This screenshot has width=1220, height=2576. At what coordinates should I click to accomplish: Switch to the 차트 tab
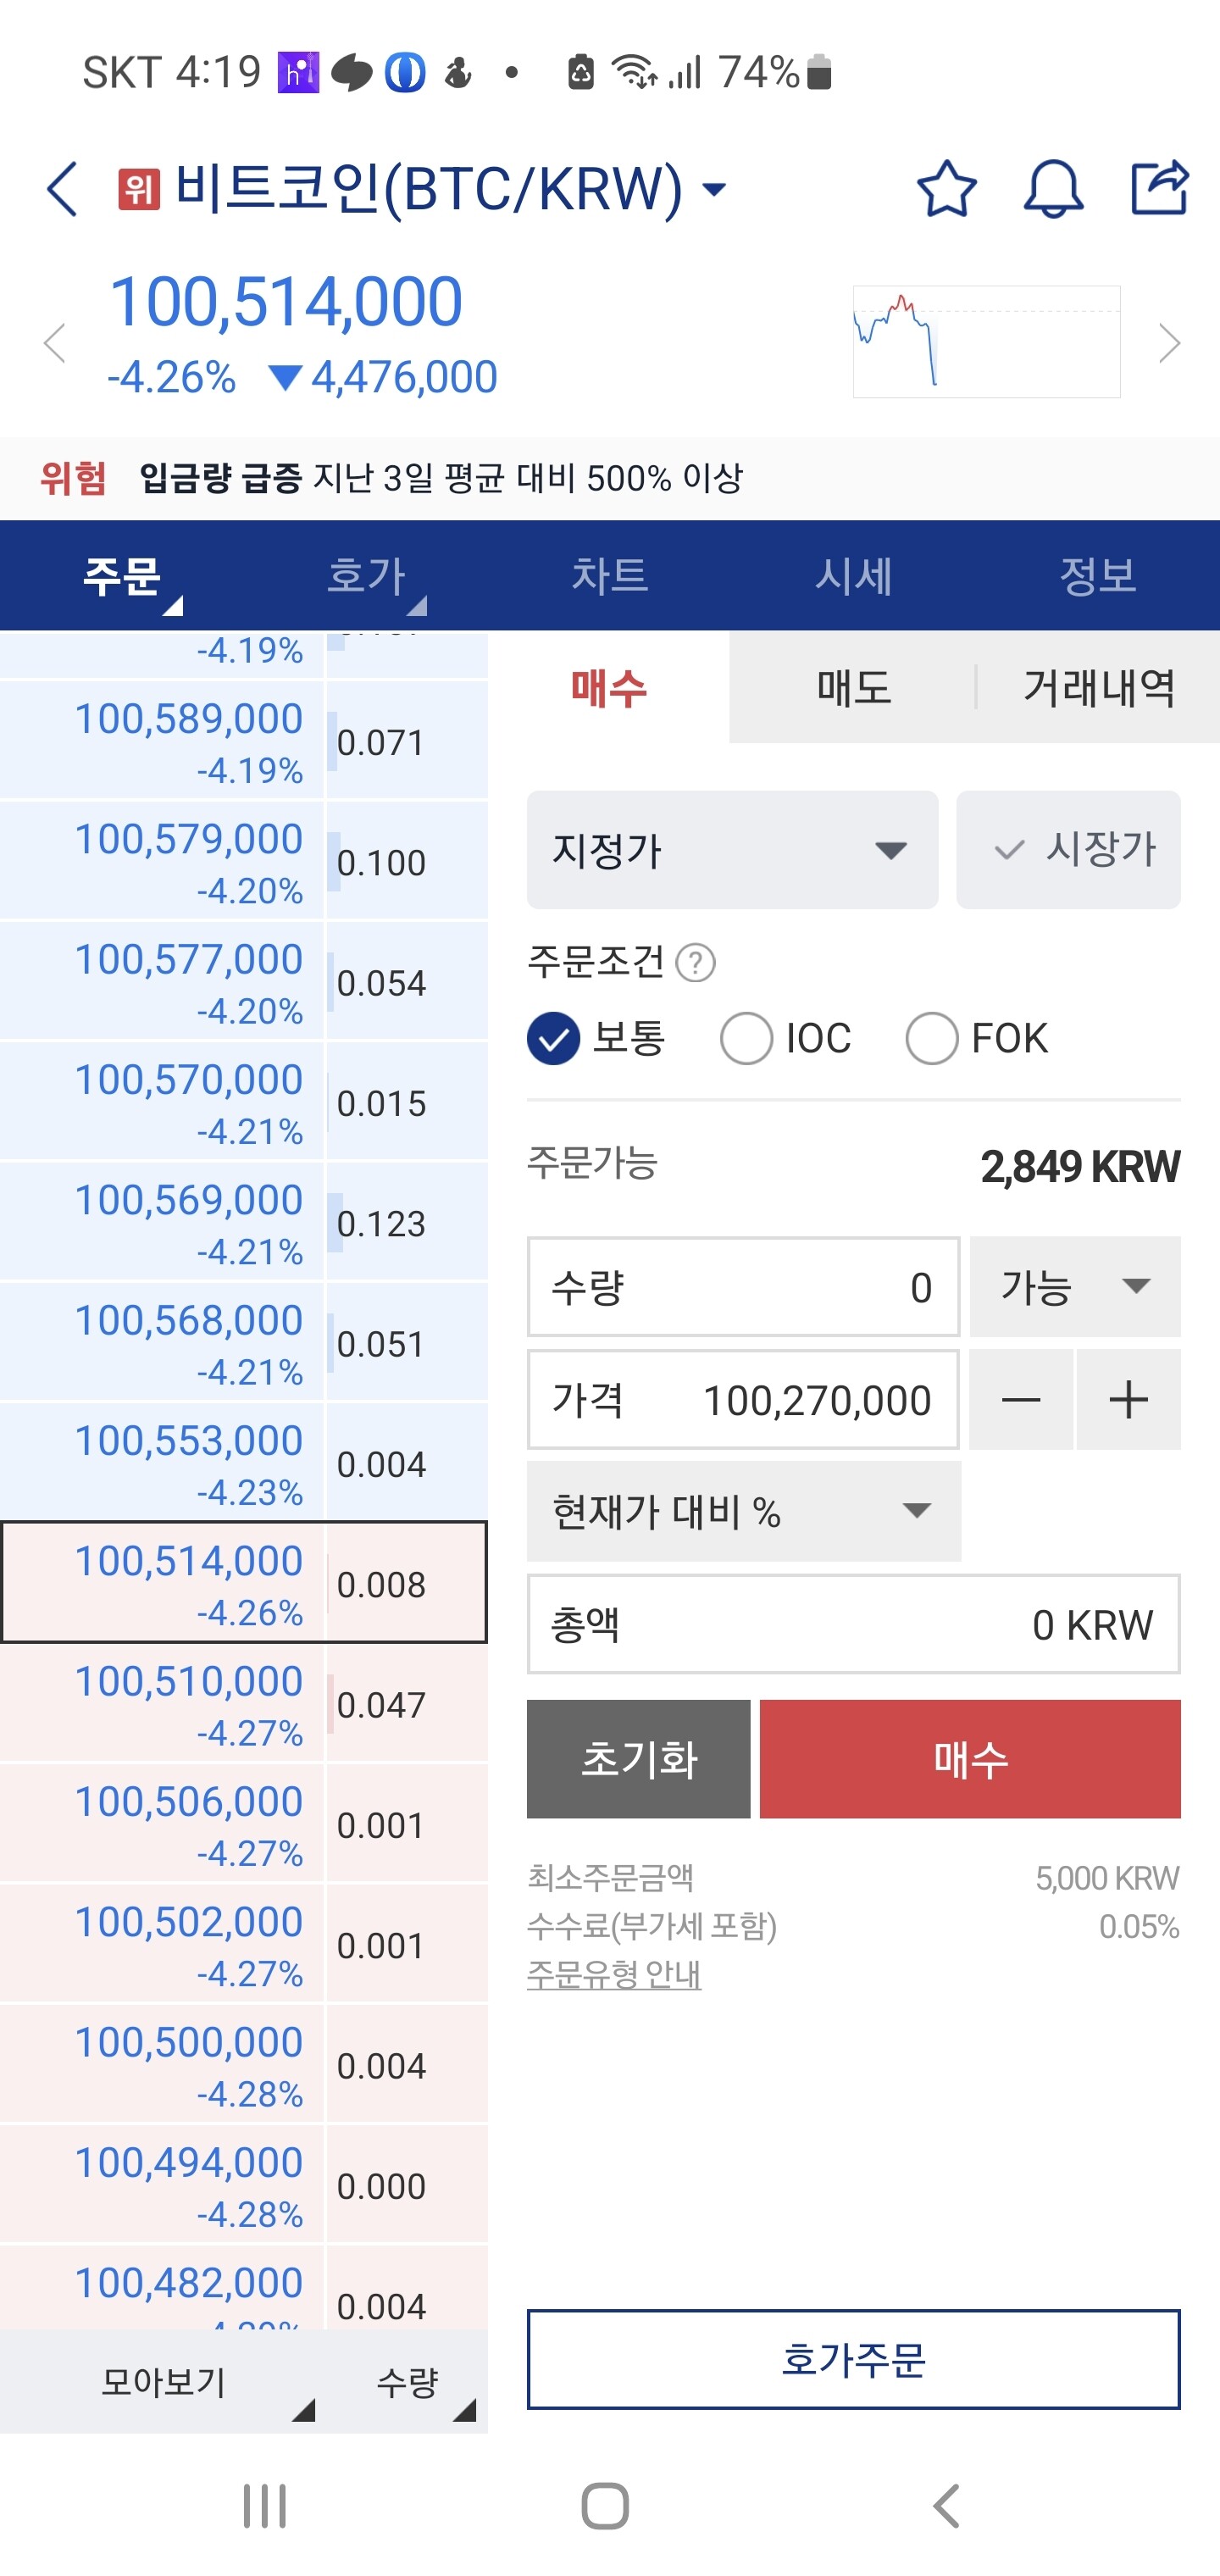tap(609, 575)
